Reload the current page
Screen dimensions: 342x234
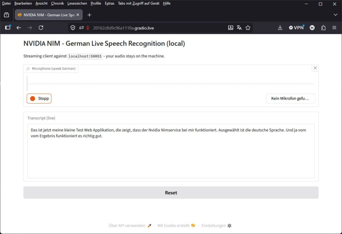coord(41,28)
